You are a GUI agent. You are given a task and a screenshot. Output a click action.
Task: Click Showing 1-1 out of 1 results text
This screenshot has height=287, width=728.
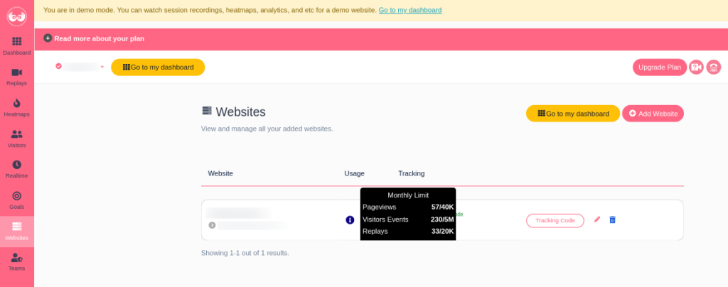[245, 253]
